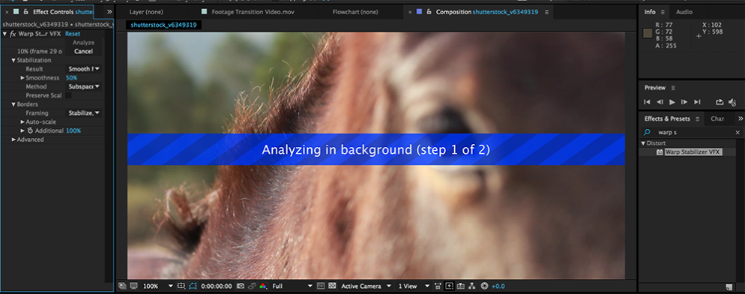Show hidden tabs next to Effect Controls
The height and width of the screenshot is (294, 745).
[109, 11]
